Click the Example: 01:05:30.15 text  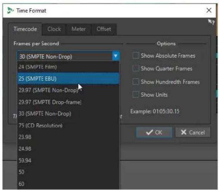pyautogui.click(x=155, y=111)
